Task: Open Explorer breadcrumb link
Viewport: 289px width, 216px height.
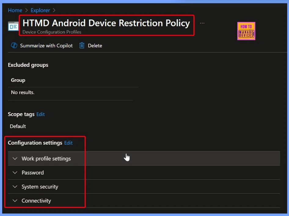Action: [40, 10]
